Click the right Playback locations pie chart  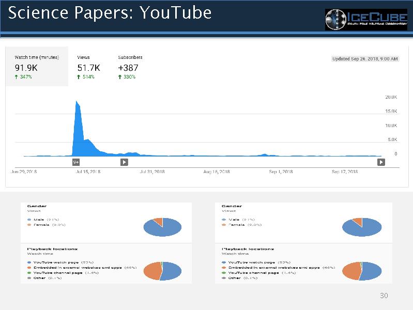click(x=362, y=271)
